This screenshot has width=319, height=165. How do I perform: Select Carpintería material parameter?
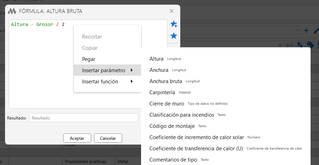tap(162, 92)
